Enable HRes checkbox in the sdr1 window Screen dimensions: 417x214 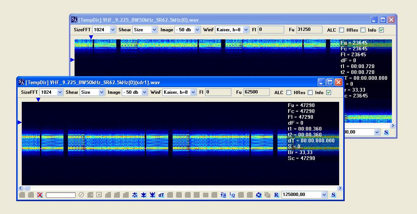click(x=310, y=92)
